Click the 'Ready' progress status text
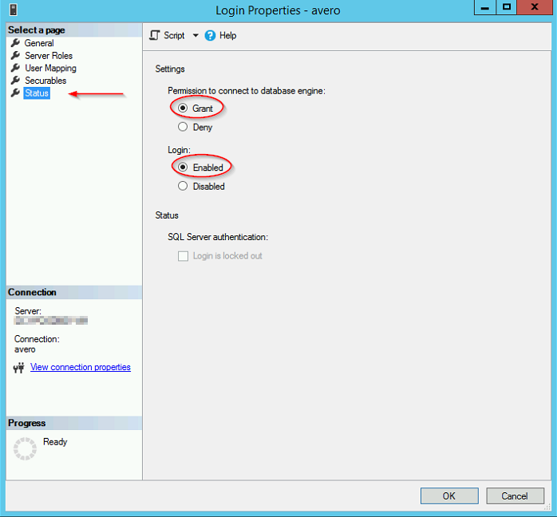This screenshot has height=517, width=557. (x=55, y=442)
